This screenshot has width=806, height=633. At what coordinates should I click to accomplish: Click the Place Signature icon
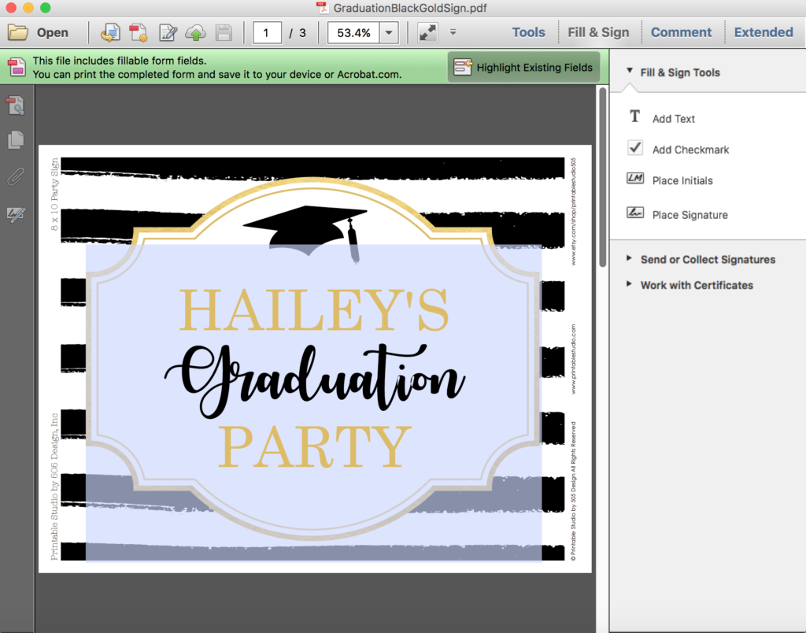[x=635, y=213]
